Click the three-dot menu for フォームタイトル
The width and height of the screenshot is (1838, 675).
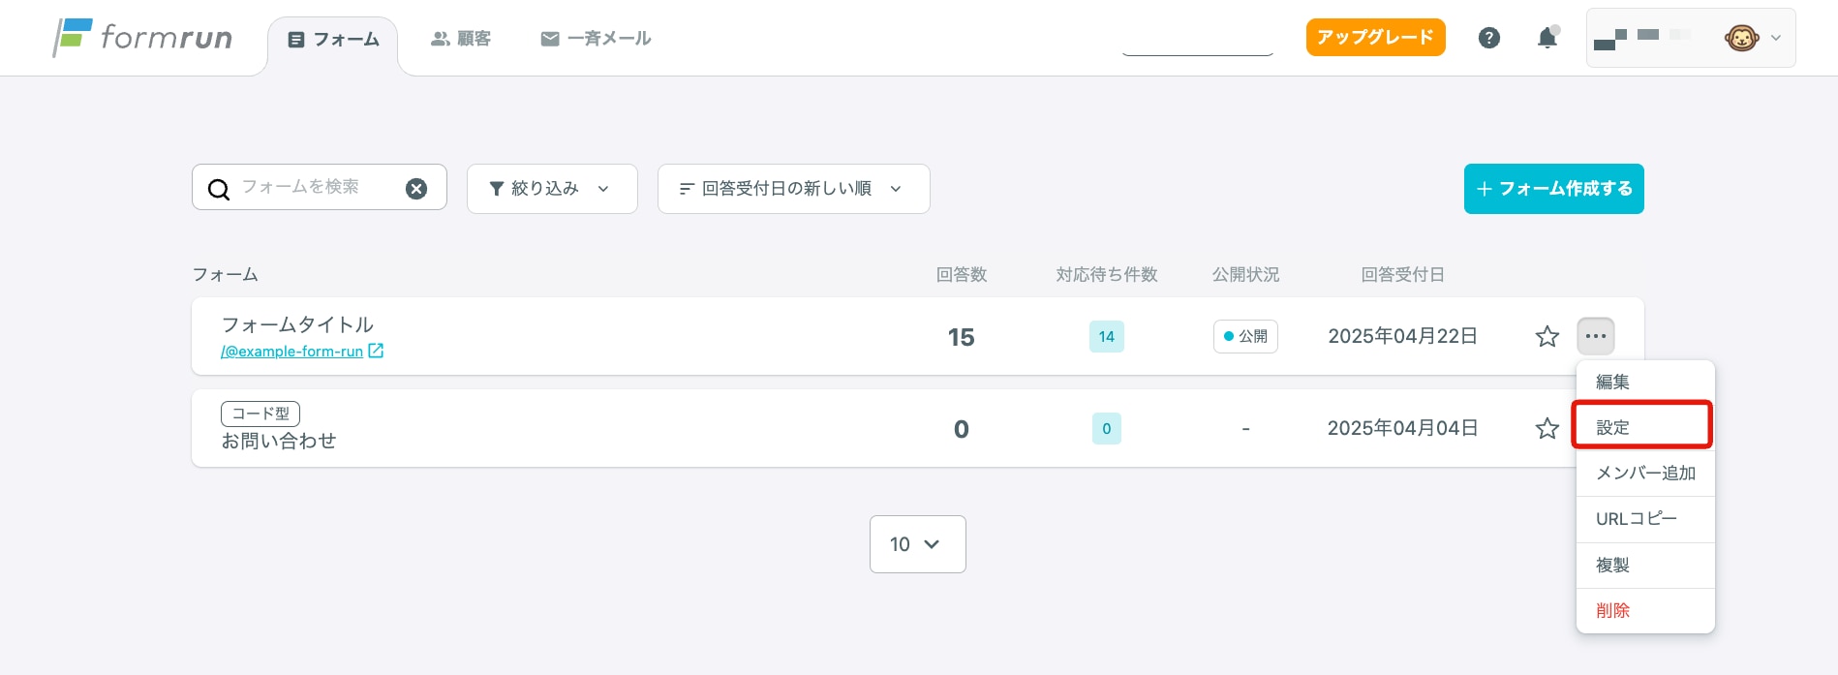1595,336
